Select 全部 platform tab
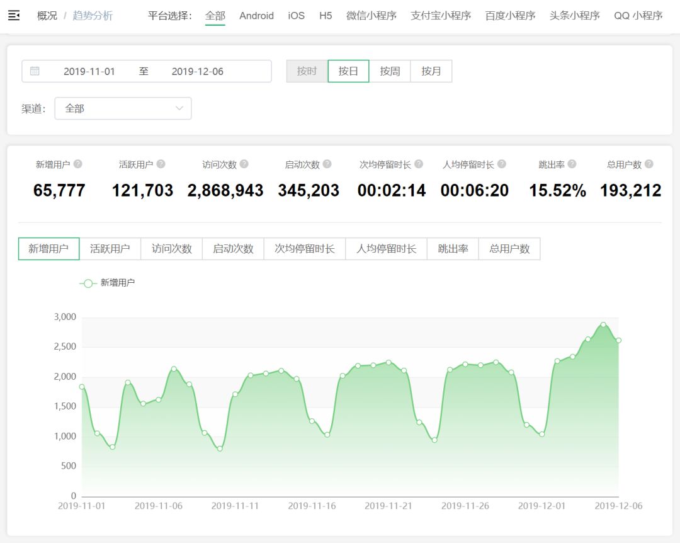 tap(215, 16)
